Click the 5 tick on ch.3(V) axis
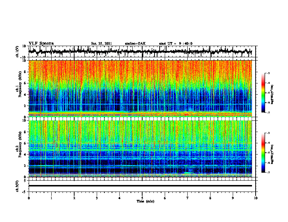The image size is (288, 222). [x=25, y=180]
